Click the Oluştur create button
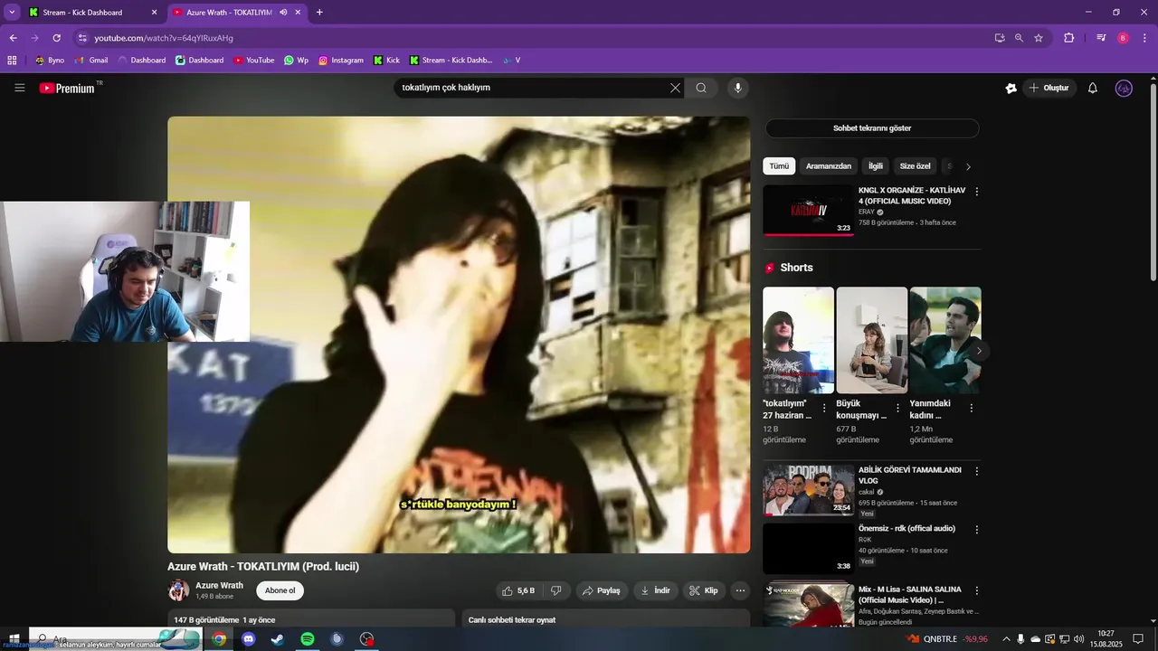The width and height of the screenshot is (1158, 651). (1049, 88)
